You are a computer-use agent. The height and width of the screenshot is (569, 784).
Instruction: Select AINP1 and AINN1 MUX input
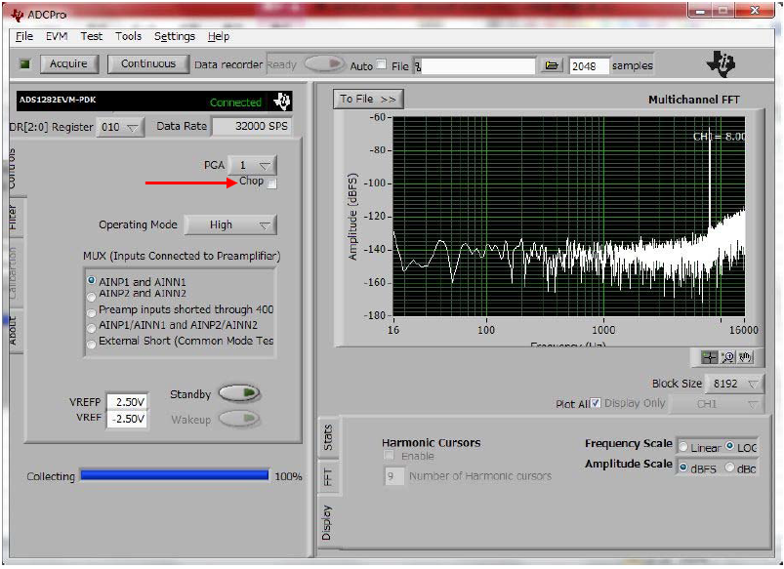pos(92,280)
